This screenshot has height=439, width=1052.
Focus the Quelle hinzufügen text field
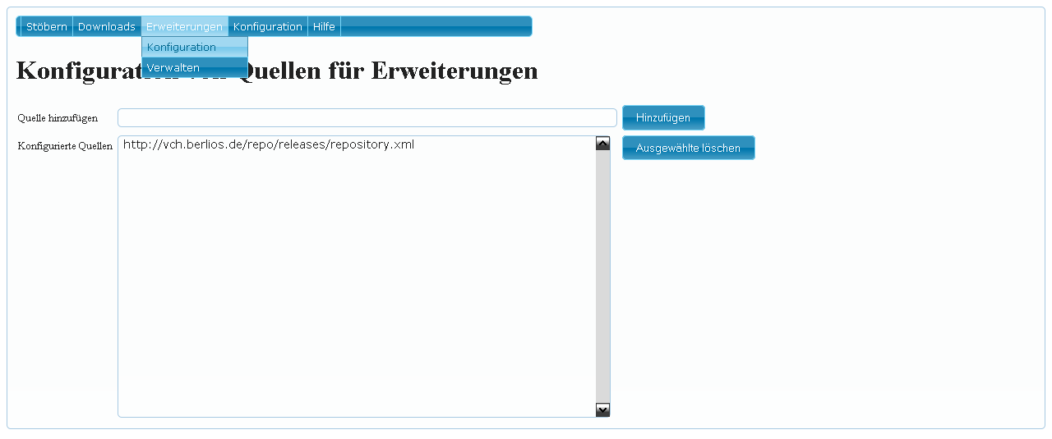(367, 118)
